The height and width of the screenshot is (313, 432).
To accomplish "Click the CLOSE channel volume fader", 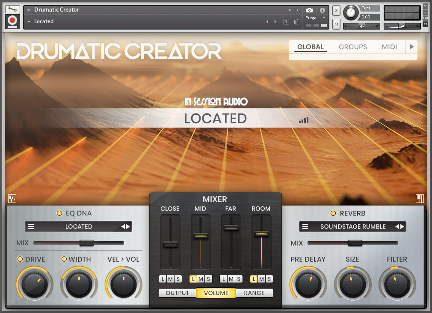I will (170, 245).
